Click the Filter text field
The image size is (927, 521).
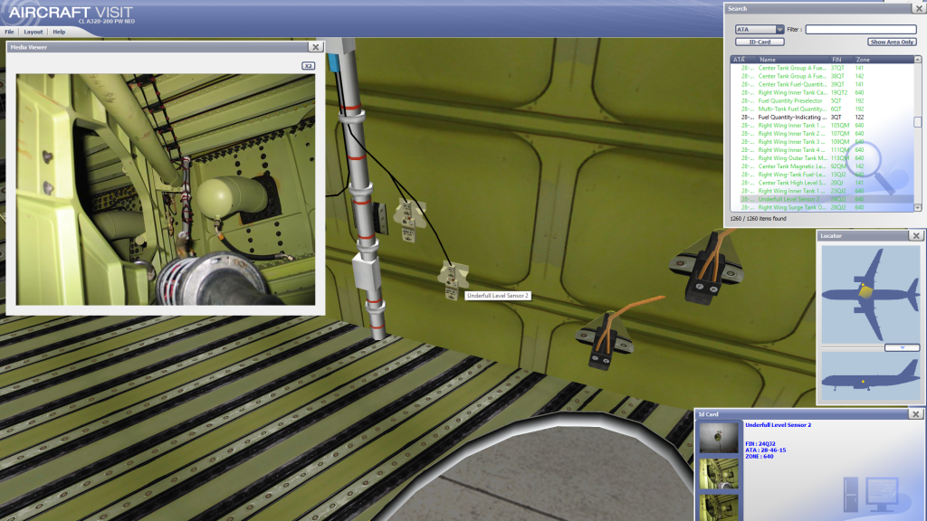point(861,30)
